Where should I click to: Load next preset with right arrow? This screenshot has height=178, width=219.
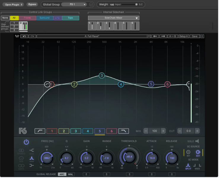point(163,36)
